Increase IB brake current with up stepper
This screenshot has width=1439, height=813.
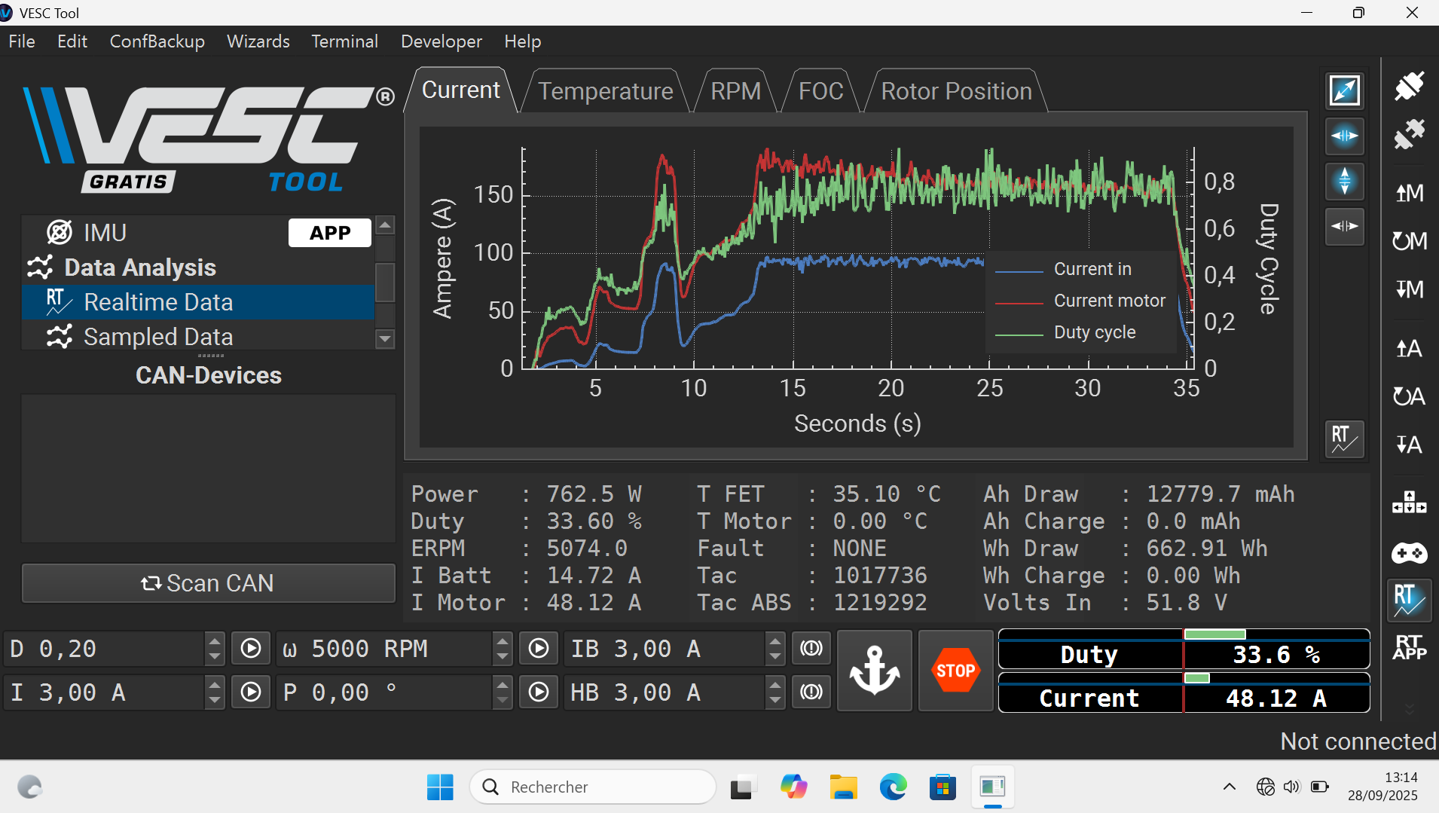[775, 641]
